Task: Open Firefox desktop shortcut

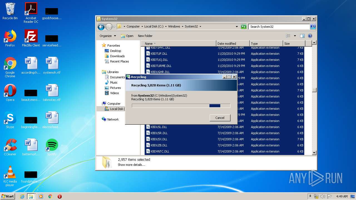Action: pos(10,39)
